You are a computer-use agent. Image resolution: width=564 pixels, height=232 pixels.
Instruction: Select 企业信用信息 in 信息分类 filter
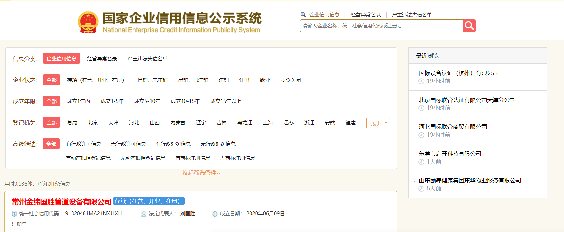pyautogui.click(x=61, y=58)
